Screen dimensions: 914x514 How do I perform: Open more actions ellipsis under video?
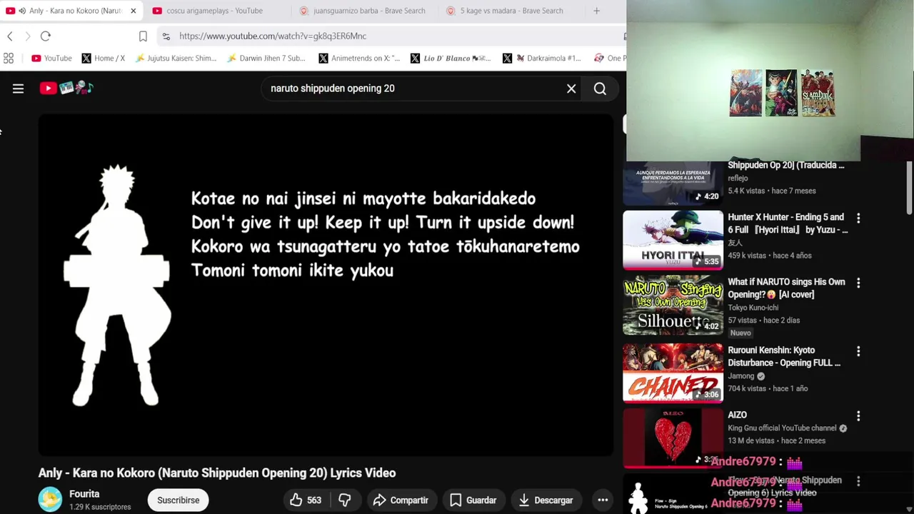[603, 500]
